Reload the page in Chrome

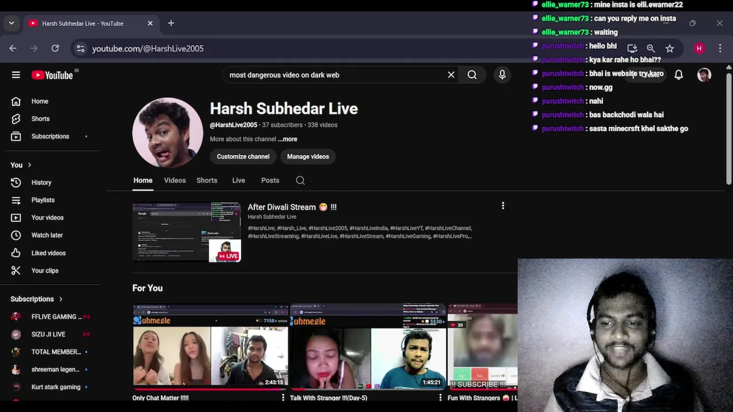pos(55,49)
